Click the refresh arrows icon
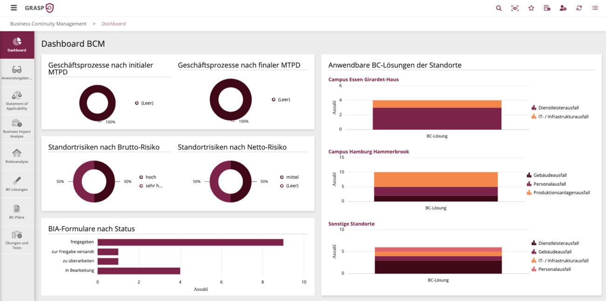 pyautogui.click(x=579, y=8)
